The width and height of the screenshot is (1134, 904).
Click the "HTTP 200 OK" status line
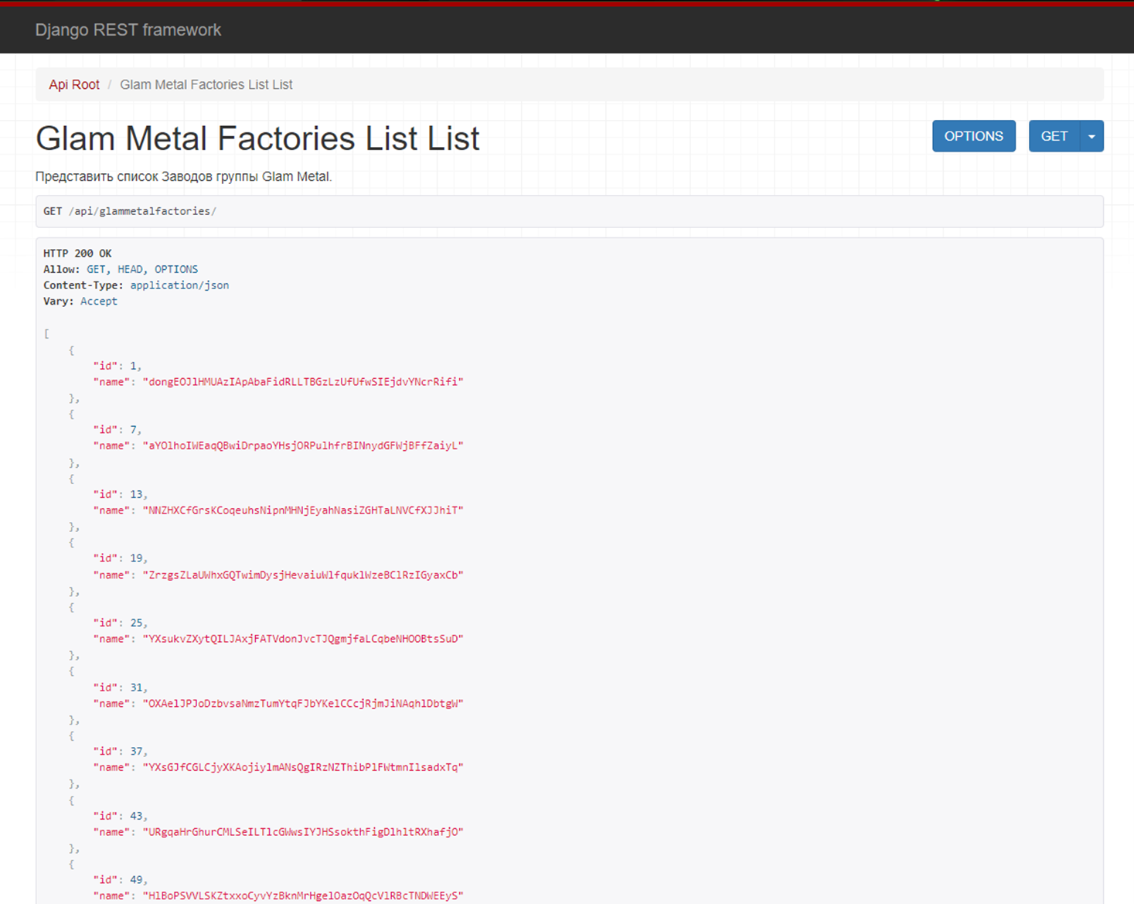[77, 254]
